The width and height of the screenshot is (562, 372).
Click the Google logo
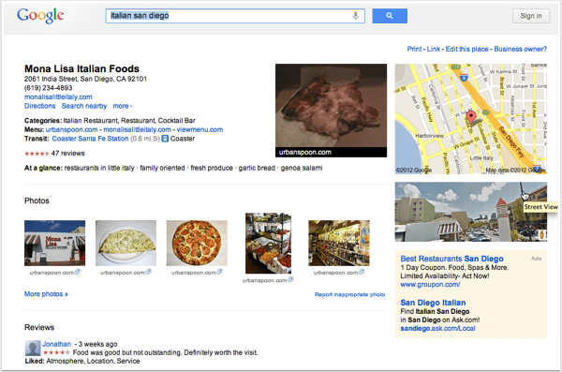40,16
